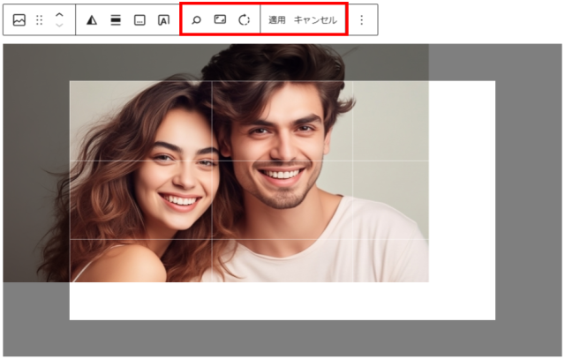Image resolution: width=565 pixels, height=359 pixels.
Task: Click the image block type icon
Action: [x=19, y=19]
